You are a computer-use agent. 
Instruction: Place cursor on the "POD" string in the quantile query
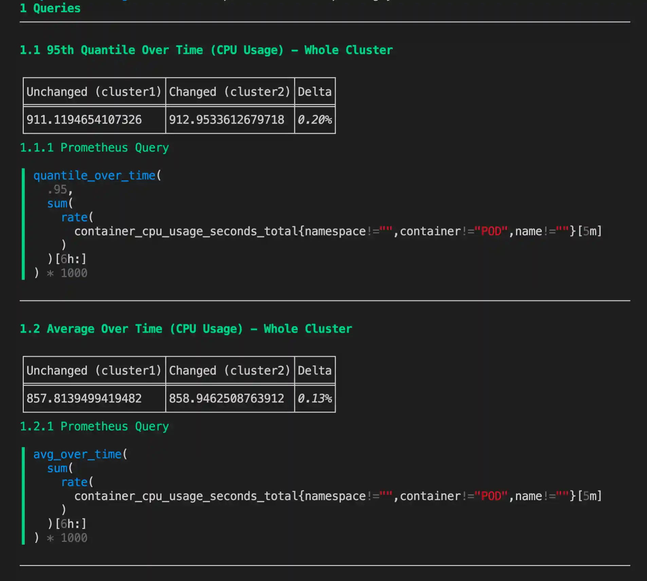pyautogui.click(x=491, y=231)
